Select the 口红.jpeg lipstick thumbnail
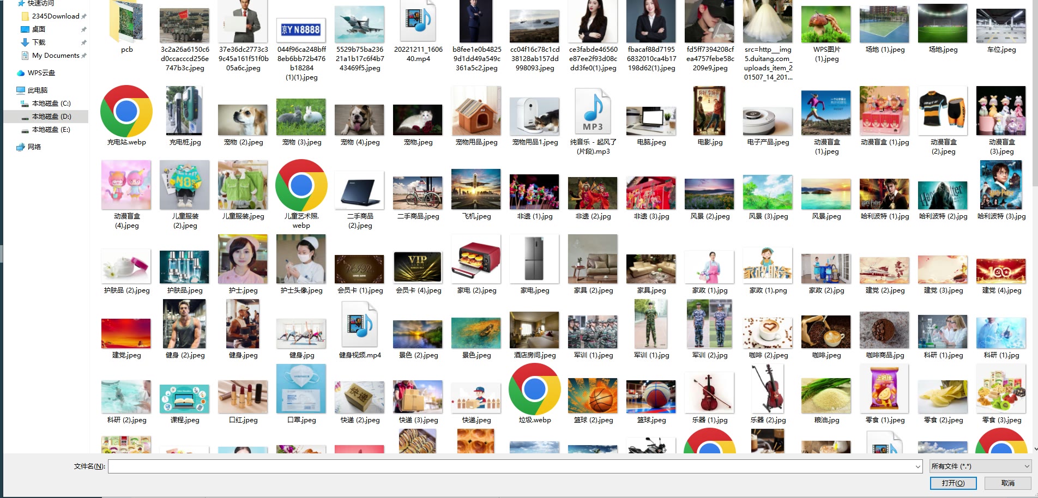 243,397
